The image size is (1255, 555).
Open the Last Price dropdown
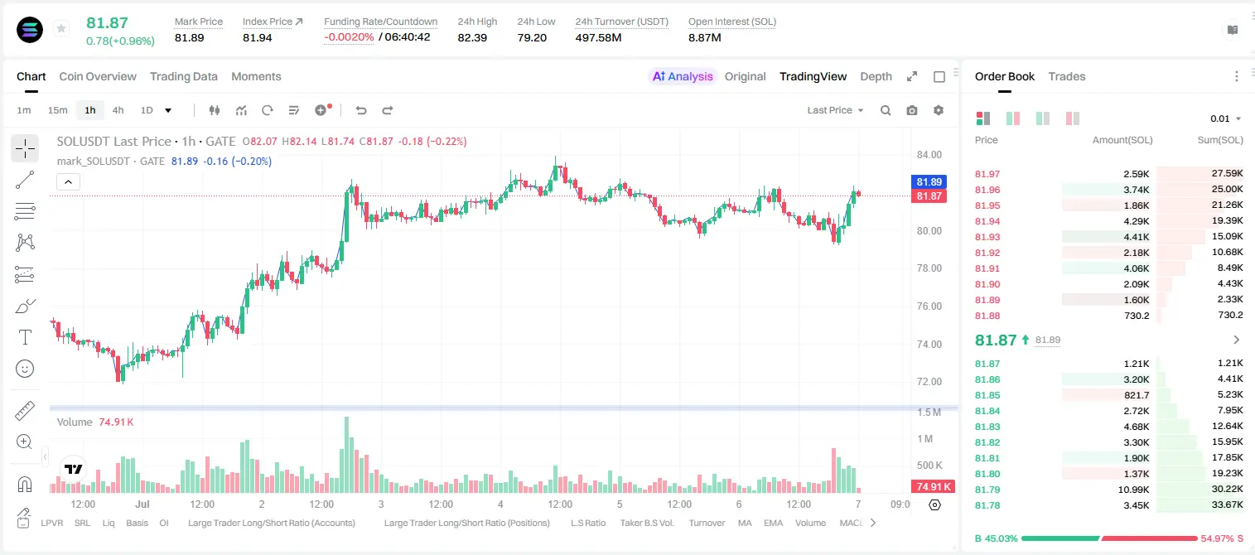pos(835,110)
